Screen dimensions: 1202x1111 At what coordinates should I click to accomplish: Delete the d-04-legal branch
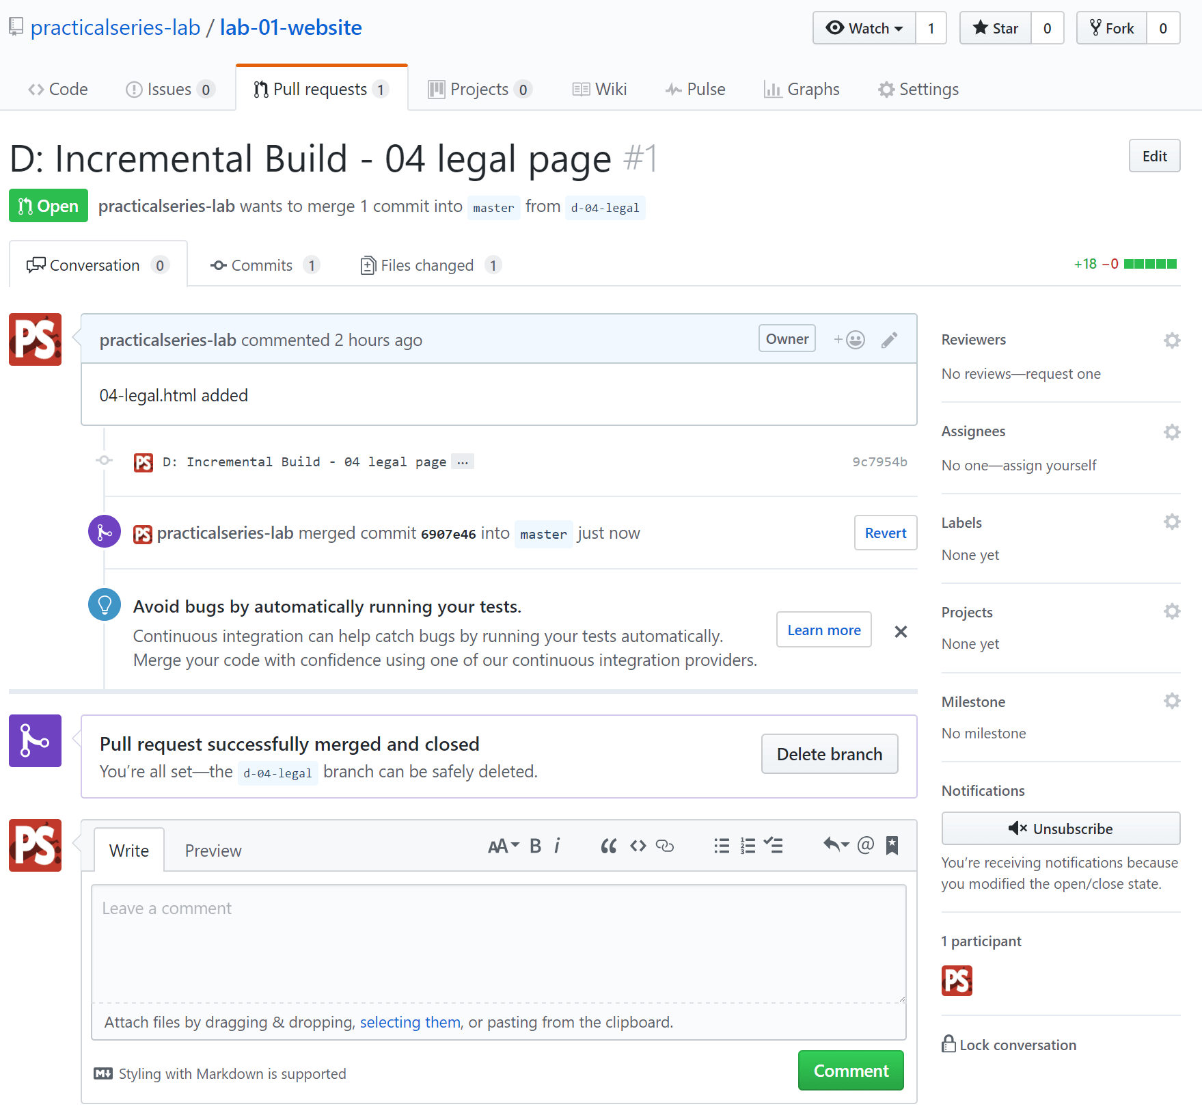(830, 754)
